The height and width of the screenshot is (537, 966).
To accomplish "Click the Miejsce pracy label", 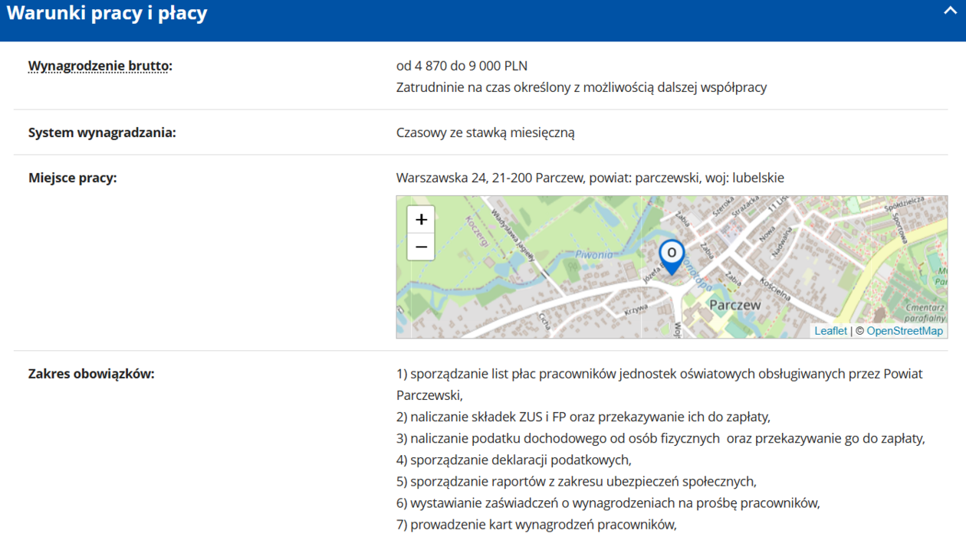I will tap(72, 178).
